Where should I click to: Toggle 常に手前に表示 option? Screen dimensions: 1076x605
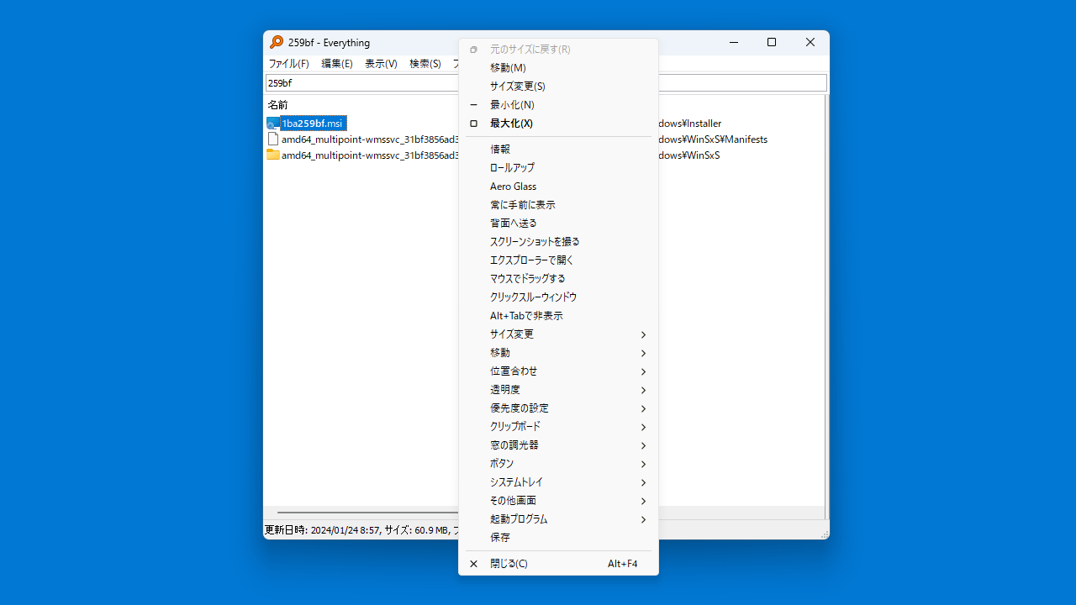(x=558, y=205)
